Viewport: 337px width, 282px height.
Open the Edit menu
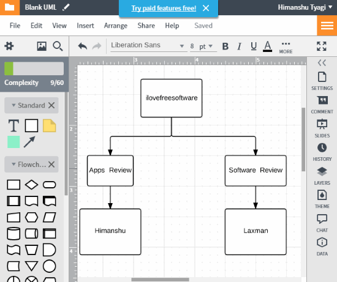pyautogui.click(x=36, y=26)
